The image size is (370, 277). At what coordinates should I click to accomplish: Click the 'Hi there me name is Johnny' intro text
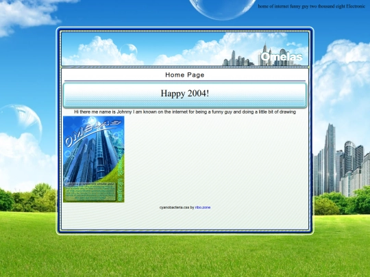point(185,112)
